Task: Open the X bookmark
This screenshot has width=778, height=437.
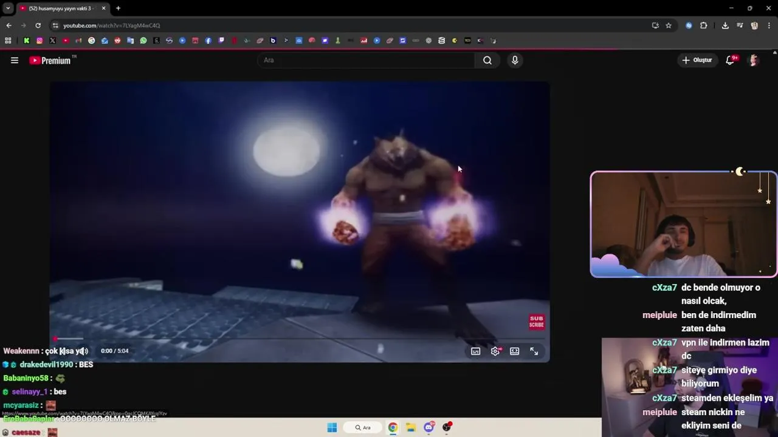Action: coord(52,41)
